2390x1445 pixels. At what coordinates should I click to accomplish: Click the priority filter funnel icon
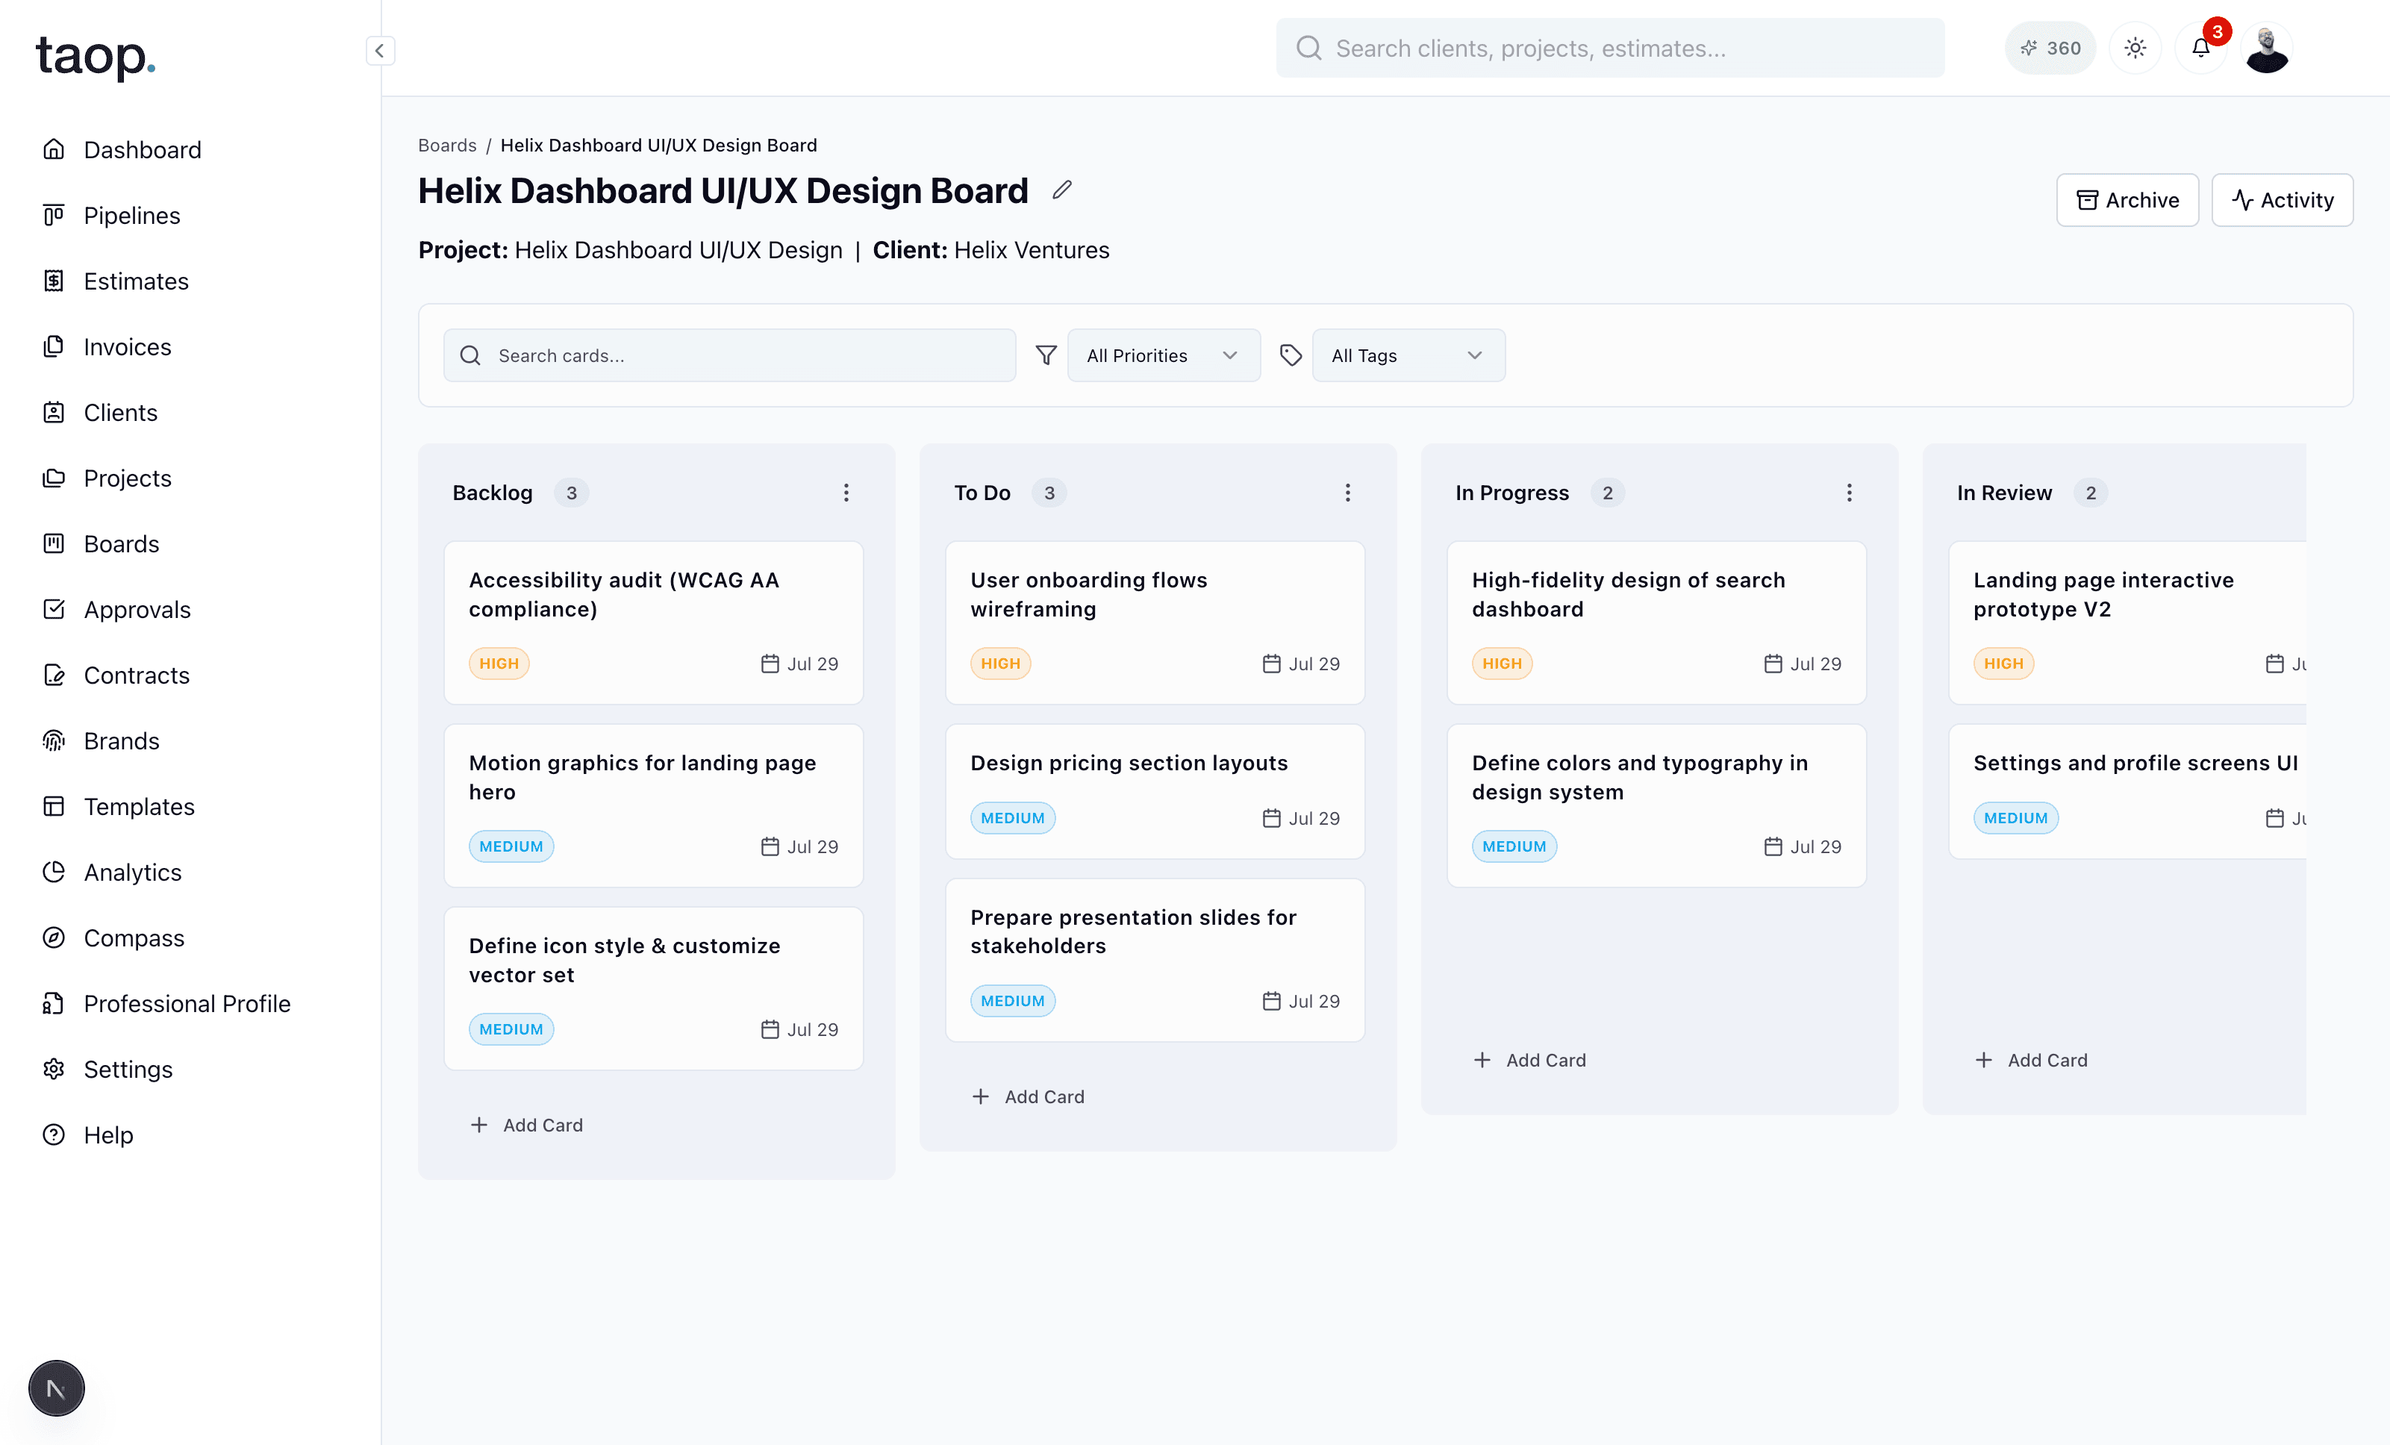(x=1046, y=355)
